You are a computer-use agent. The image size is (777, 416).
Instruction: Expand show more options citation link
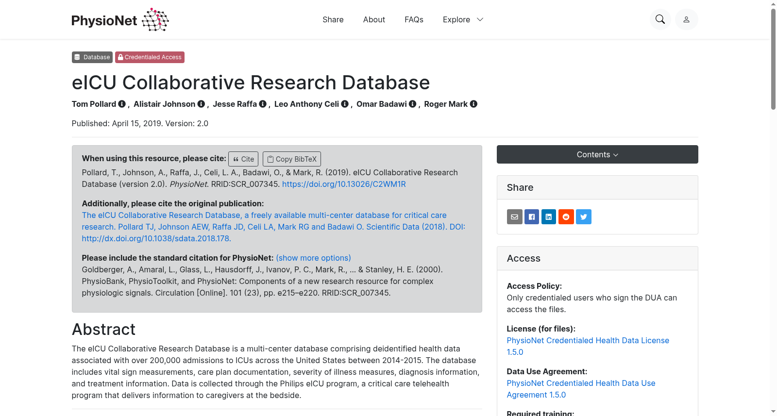tap(314, 258)
